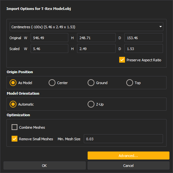
Task: Open the Advanced... options
Action: [129, 156]
